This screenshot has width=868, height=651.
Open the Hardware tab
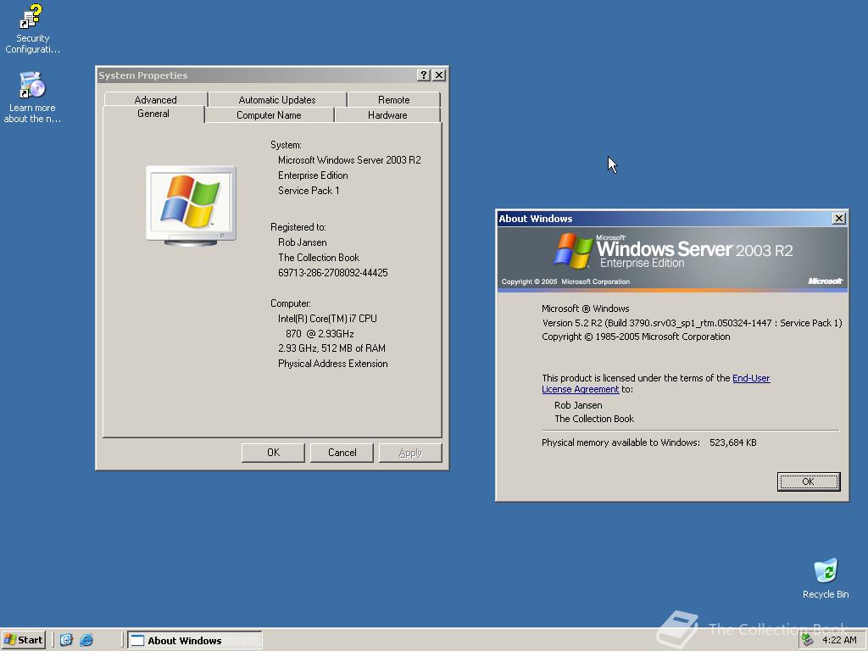point(387,115)
